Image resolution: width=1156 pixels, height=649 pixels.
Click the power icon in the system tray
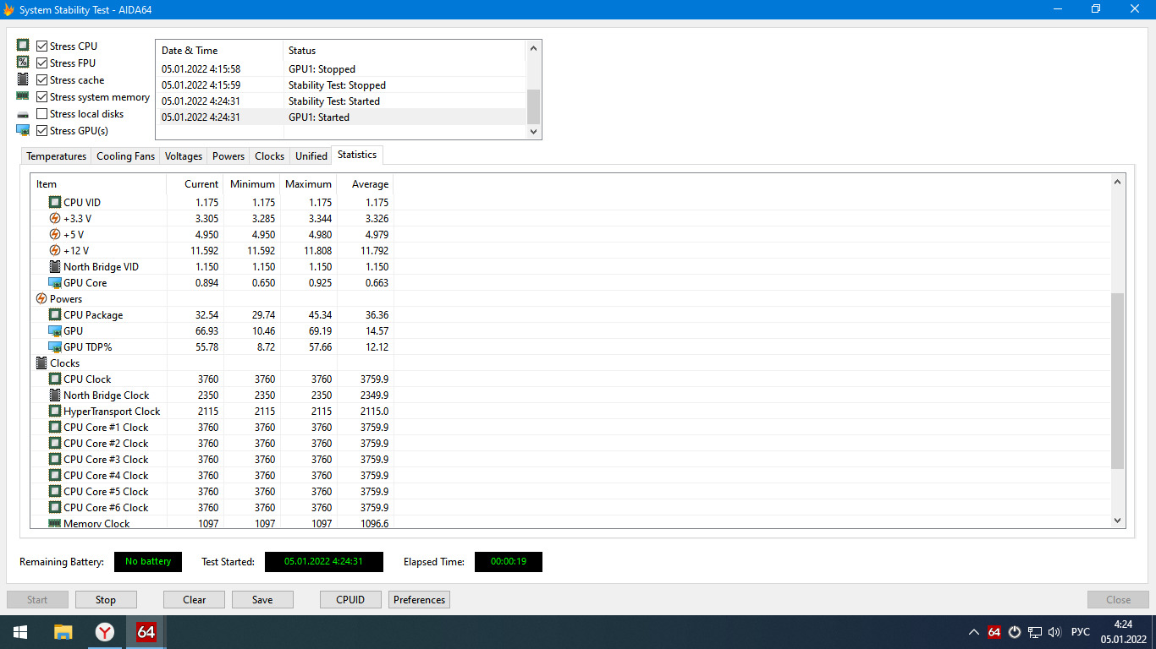[1014, 632]
